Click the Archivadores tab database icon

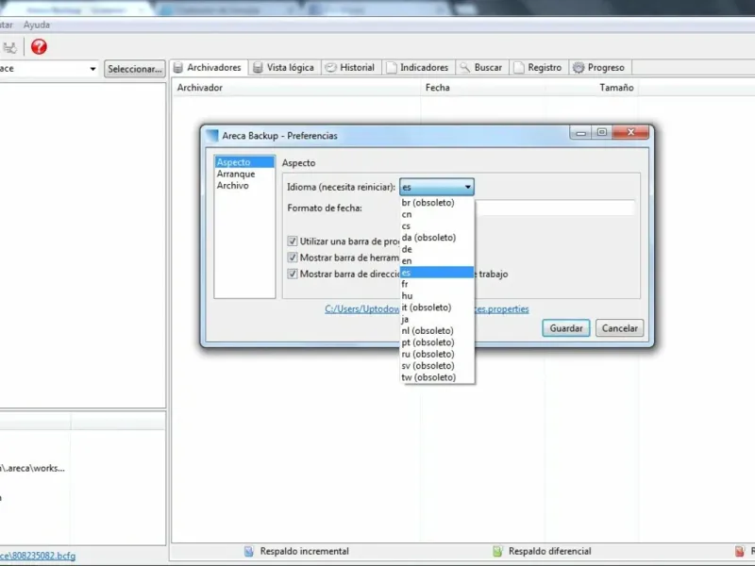point(178,67)
